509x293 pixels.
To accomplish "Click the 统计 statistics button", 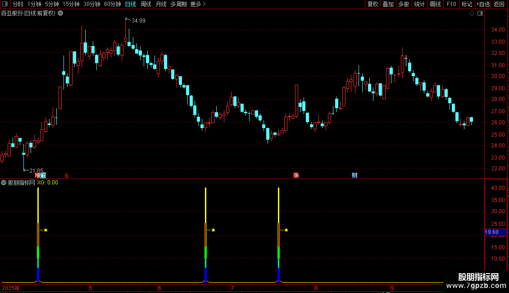I will (419, 4).
